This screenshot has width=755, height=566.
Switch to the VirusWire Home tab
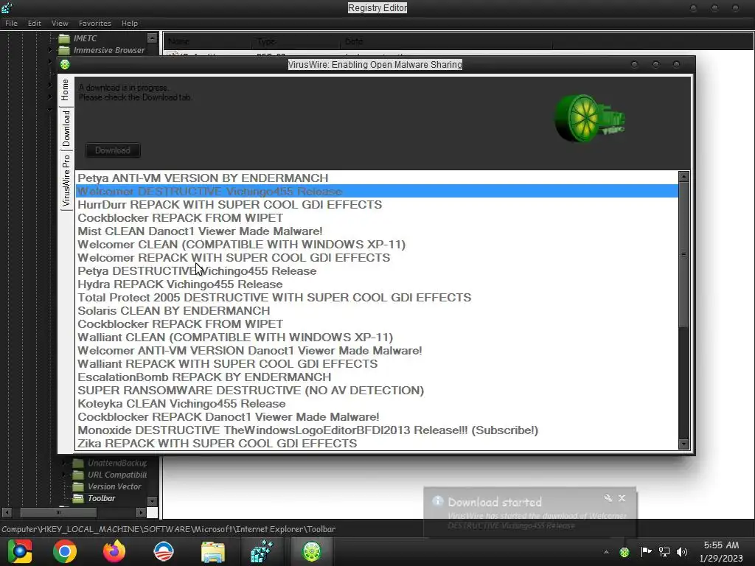tap(66, 90)
